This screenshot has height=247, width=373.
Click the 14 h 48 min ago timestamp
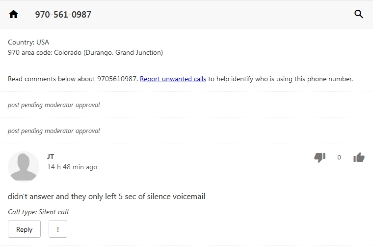(x=72, y=167)
